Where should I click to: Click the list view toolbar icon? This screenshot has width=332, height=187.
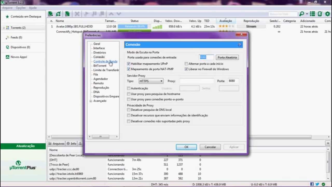pos(313,14)
